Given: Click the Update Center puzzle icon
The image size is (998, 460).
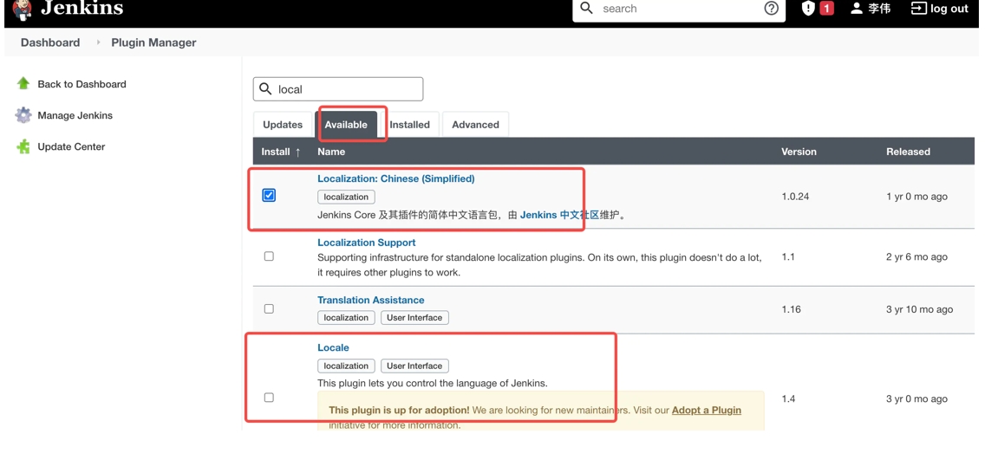Looking at the screenshot, I should click(23, 146).
